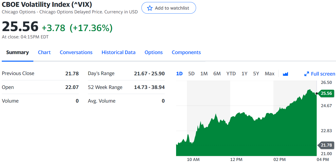
Task: View the Components tab
Action: click(186, 52)
